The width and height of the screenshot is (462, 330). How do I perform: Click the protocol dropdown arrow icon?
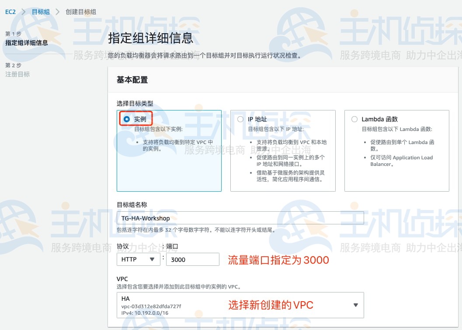pos(152,259)
